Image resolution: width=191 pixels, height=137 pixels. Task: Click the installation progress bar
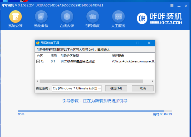[95, 111]
